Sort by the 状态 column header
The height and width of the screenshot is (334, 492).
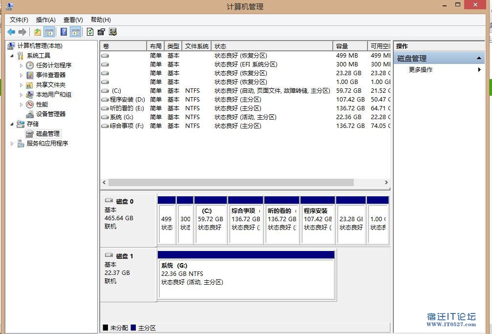[272, 46]
